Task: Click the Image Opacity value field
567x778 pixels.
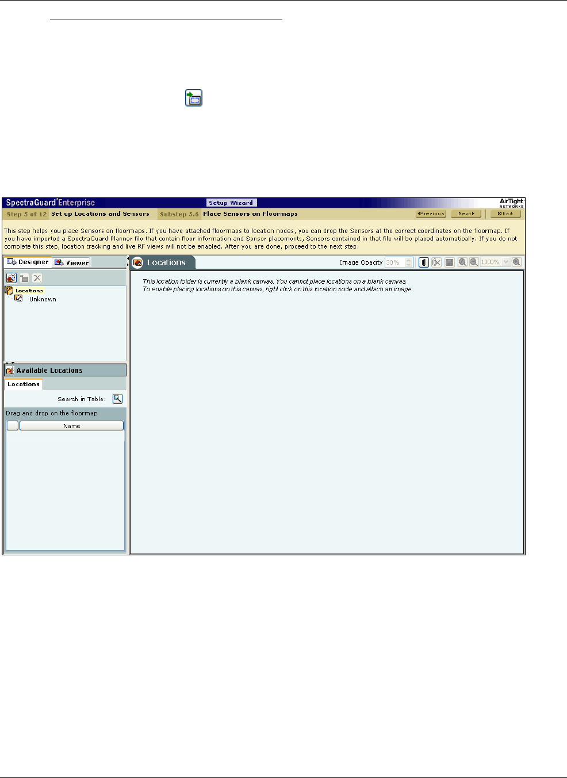Action: (x=394, y=262)
